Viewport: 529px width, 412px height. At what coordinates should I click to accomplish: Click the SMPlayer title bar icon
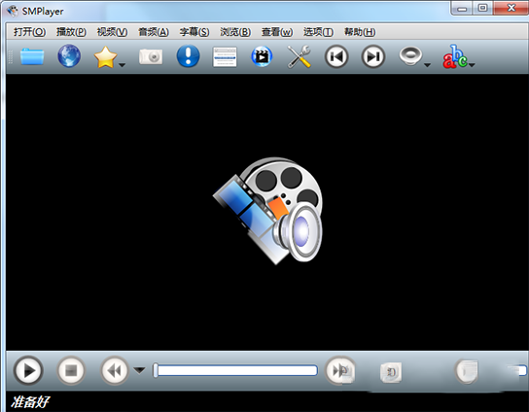13,11
